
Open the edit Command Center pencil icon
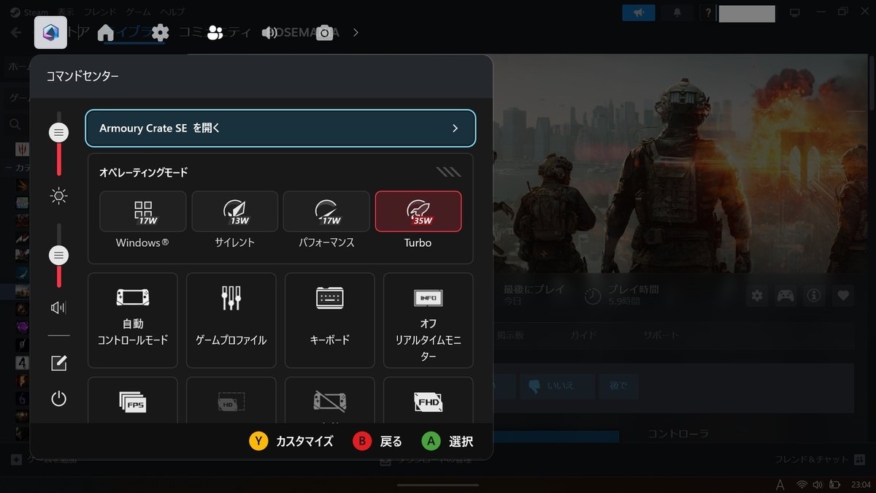click(59, 363)
